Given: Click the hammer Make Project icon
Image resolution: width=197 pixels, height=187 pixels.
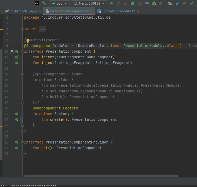Looking at the screenshot, I should (44, 3).
